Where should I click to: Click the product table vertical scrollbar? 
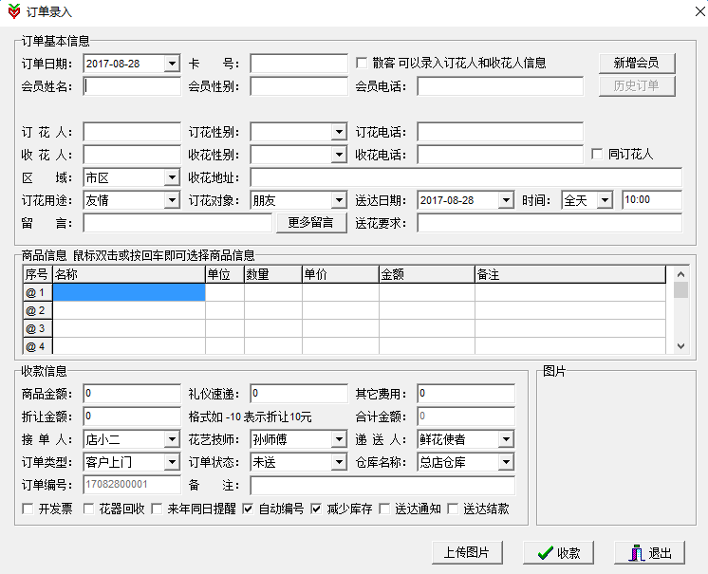tap(680, 311)
